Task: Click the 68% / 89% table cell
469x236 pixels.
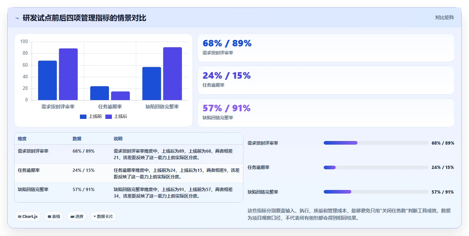Action: click(x=84, y=151)
